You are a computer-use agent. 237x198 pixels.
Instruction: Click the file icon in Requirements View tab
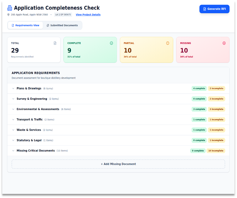pyautogui.click(x=13, y=25)
